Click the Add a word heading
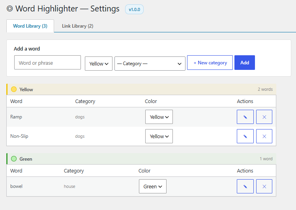The height and width of the screenshot is (210, 296). [27, 49]
